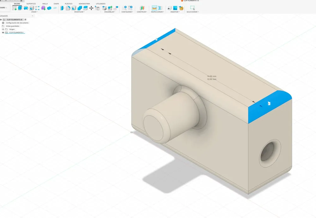The width and height of the screenshot is (316, 218).
Task: Open Configuración del documento gear
Action: [3, 23]
